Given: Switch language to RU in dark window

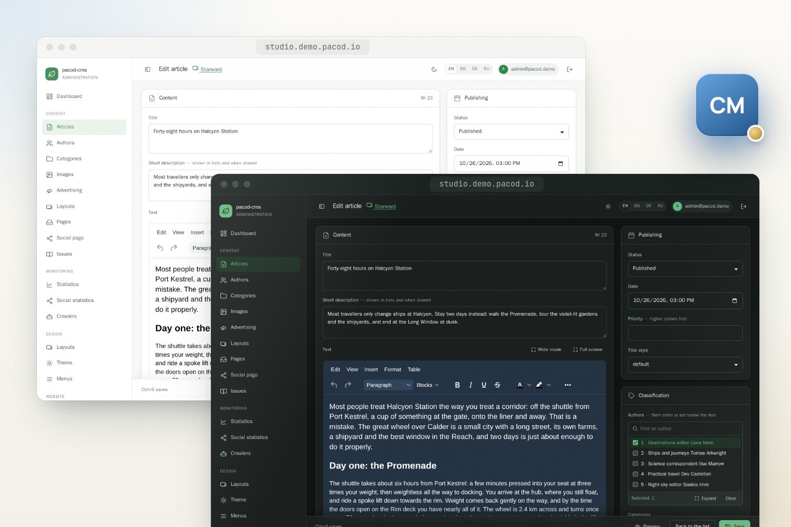Looking at the screenshot, I should [x=660, y=206].
